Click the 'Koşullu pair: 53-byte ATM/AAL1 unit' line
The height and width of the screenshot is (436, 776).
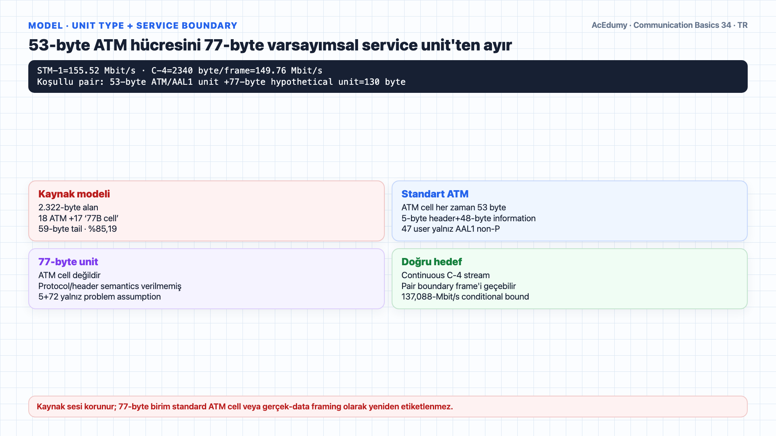click(x=221, y=82)
